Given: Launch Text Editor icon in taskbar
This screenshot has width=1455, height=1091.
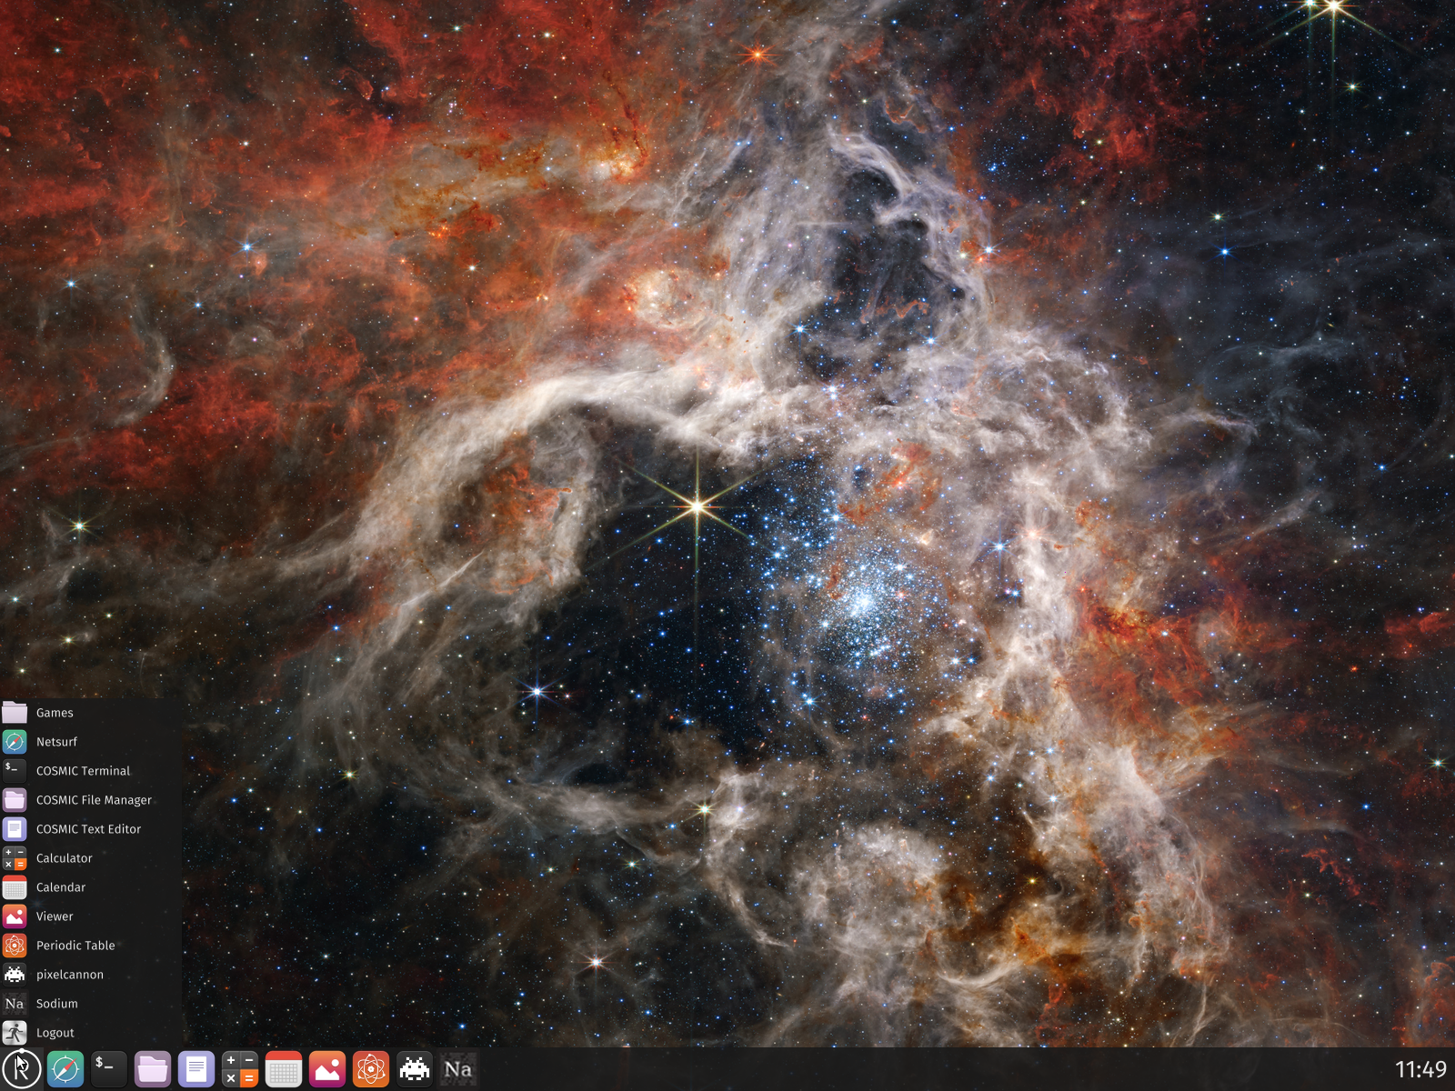Looking at the screenshot, I should point(196,1069).
